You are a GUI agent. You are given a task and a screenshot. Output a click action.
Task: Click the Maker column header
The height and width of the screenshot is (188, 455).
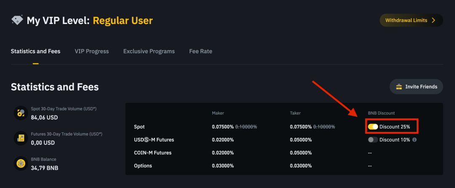pyautogui.click(x=218, y=113)
